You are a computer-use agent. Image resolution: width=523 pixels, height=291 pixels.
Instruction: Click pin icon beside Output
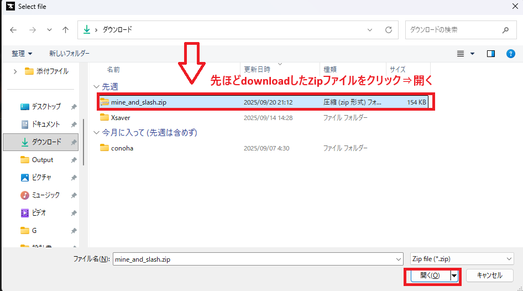tap(74, 160)
